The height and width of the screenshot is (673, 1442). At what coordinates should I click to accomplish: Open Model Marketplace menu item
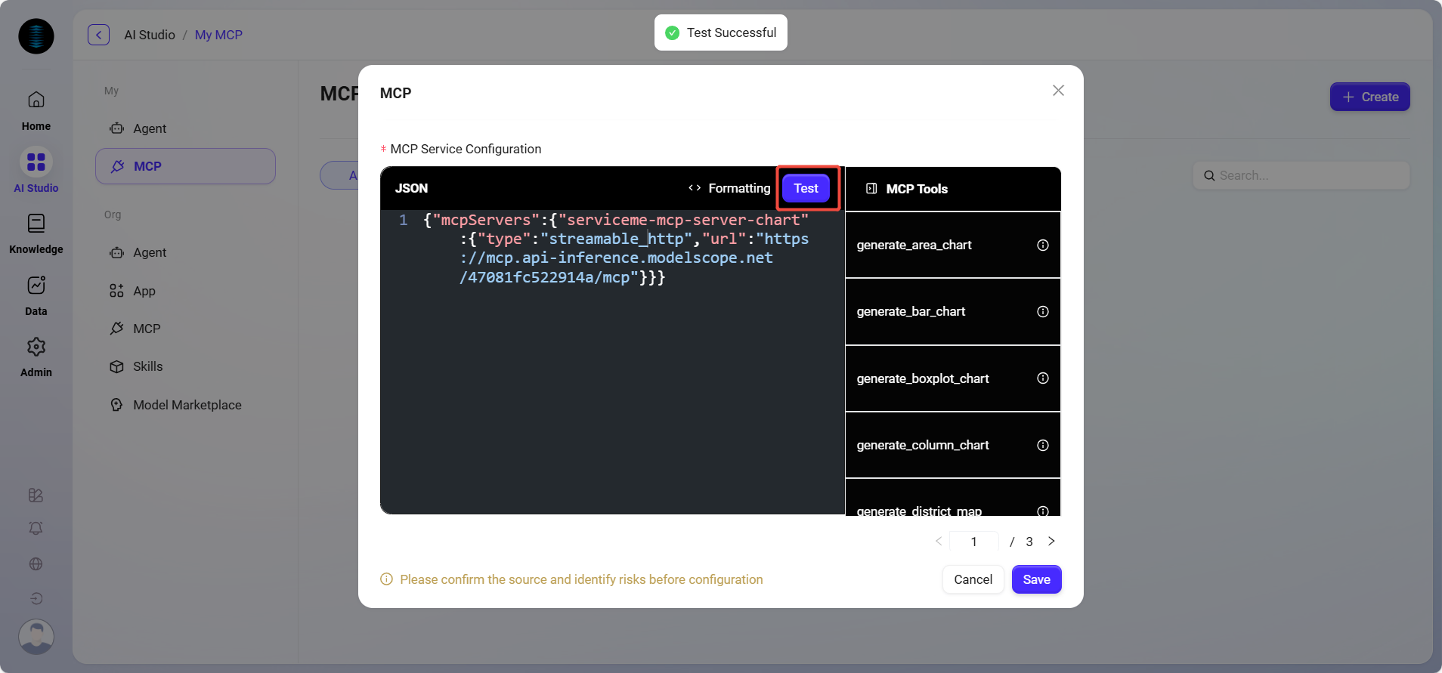[187, 405]
